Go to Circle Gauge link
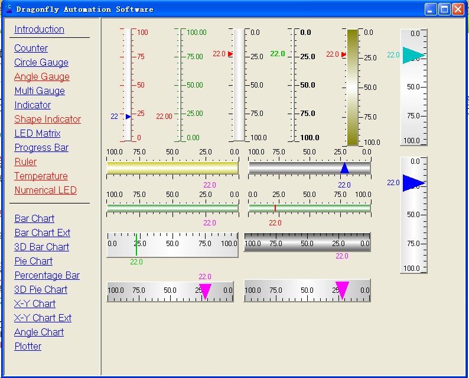The height and width of the screenshot is (378, 469). (x=41, y=62)
